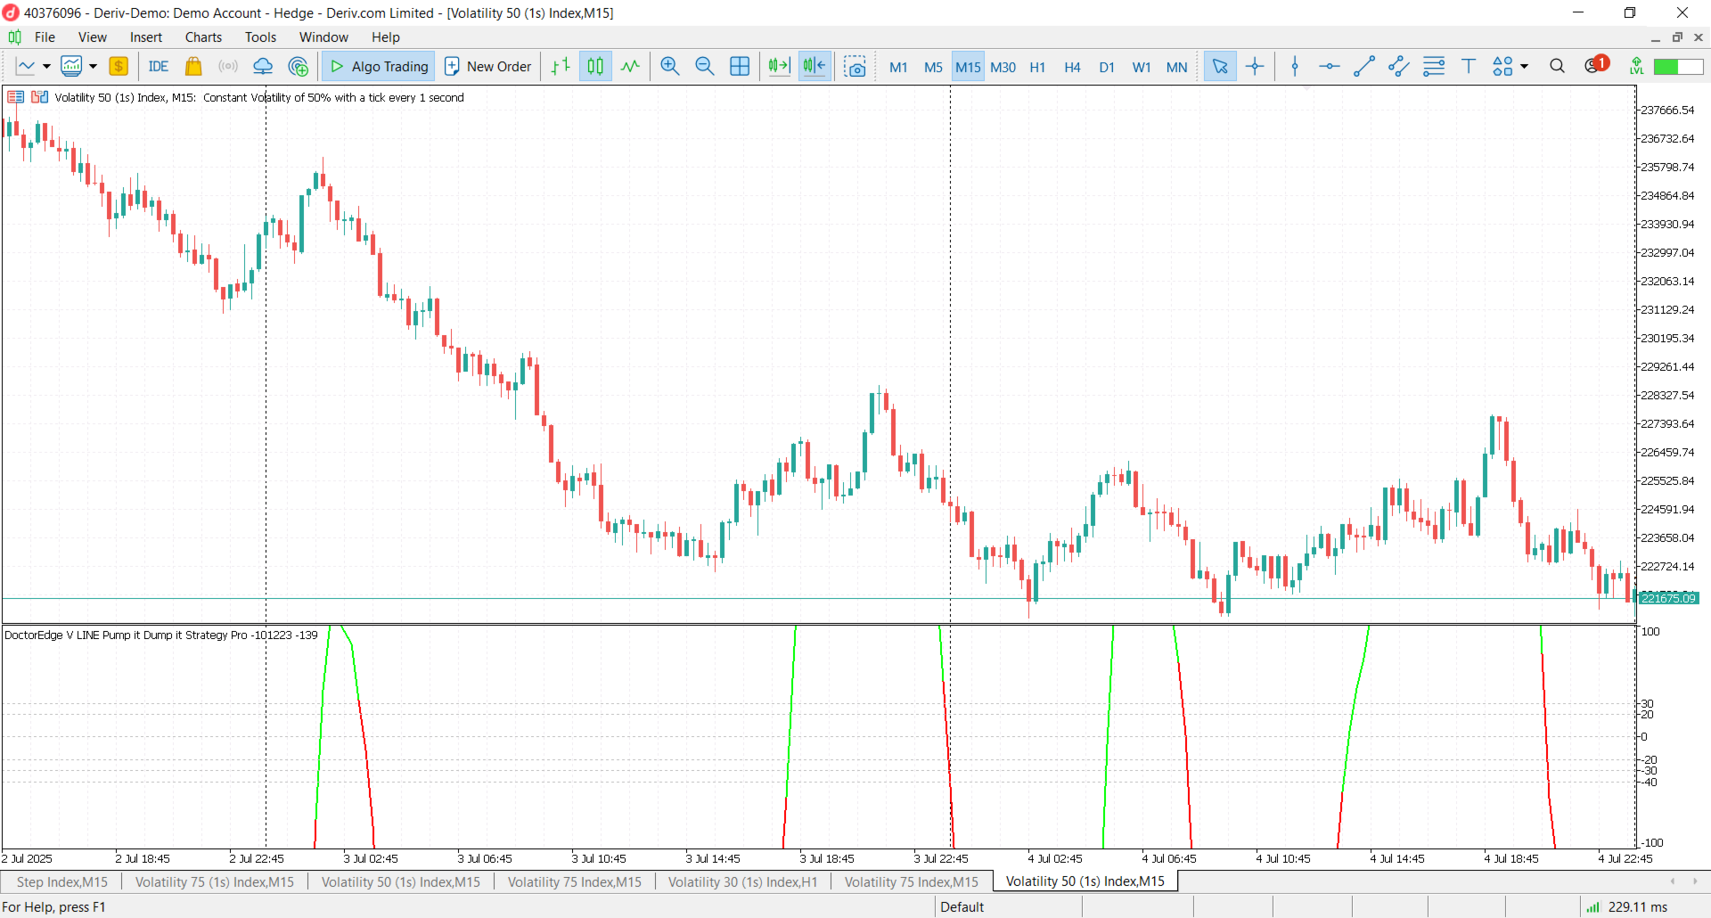Image resolution: width=1711 pixels, height=918 pixels.
Task: Switch to Volatility 75 (1s) Index,M15 tab
Action: 214,882
